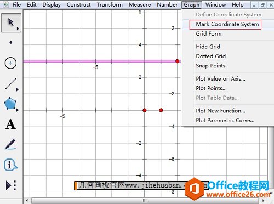
Task: Select the Point tool
Action: pyautogui.click(x=11, y=43)
